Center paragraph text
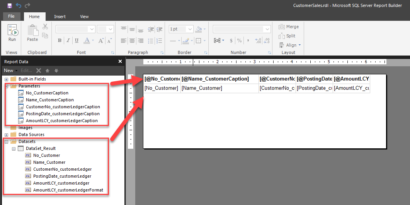This screenshot has width=410, height=205. pos(132,41)
